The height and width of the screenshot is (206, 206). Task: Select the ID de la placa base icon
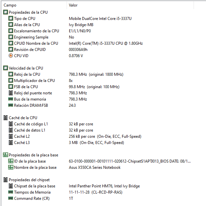click(x=11, y=161)
